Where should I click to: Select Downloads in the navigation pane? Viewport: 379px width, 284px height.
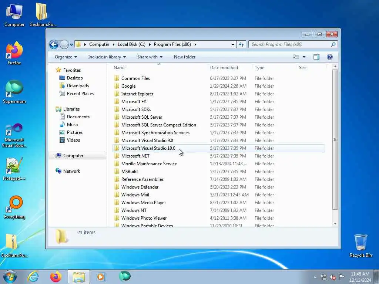(78, 86)
